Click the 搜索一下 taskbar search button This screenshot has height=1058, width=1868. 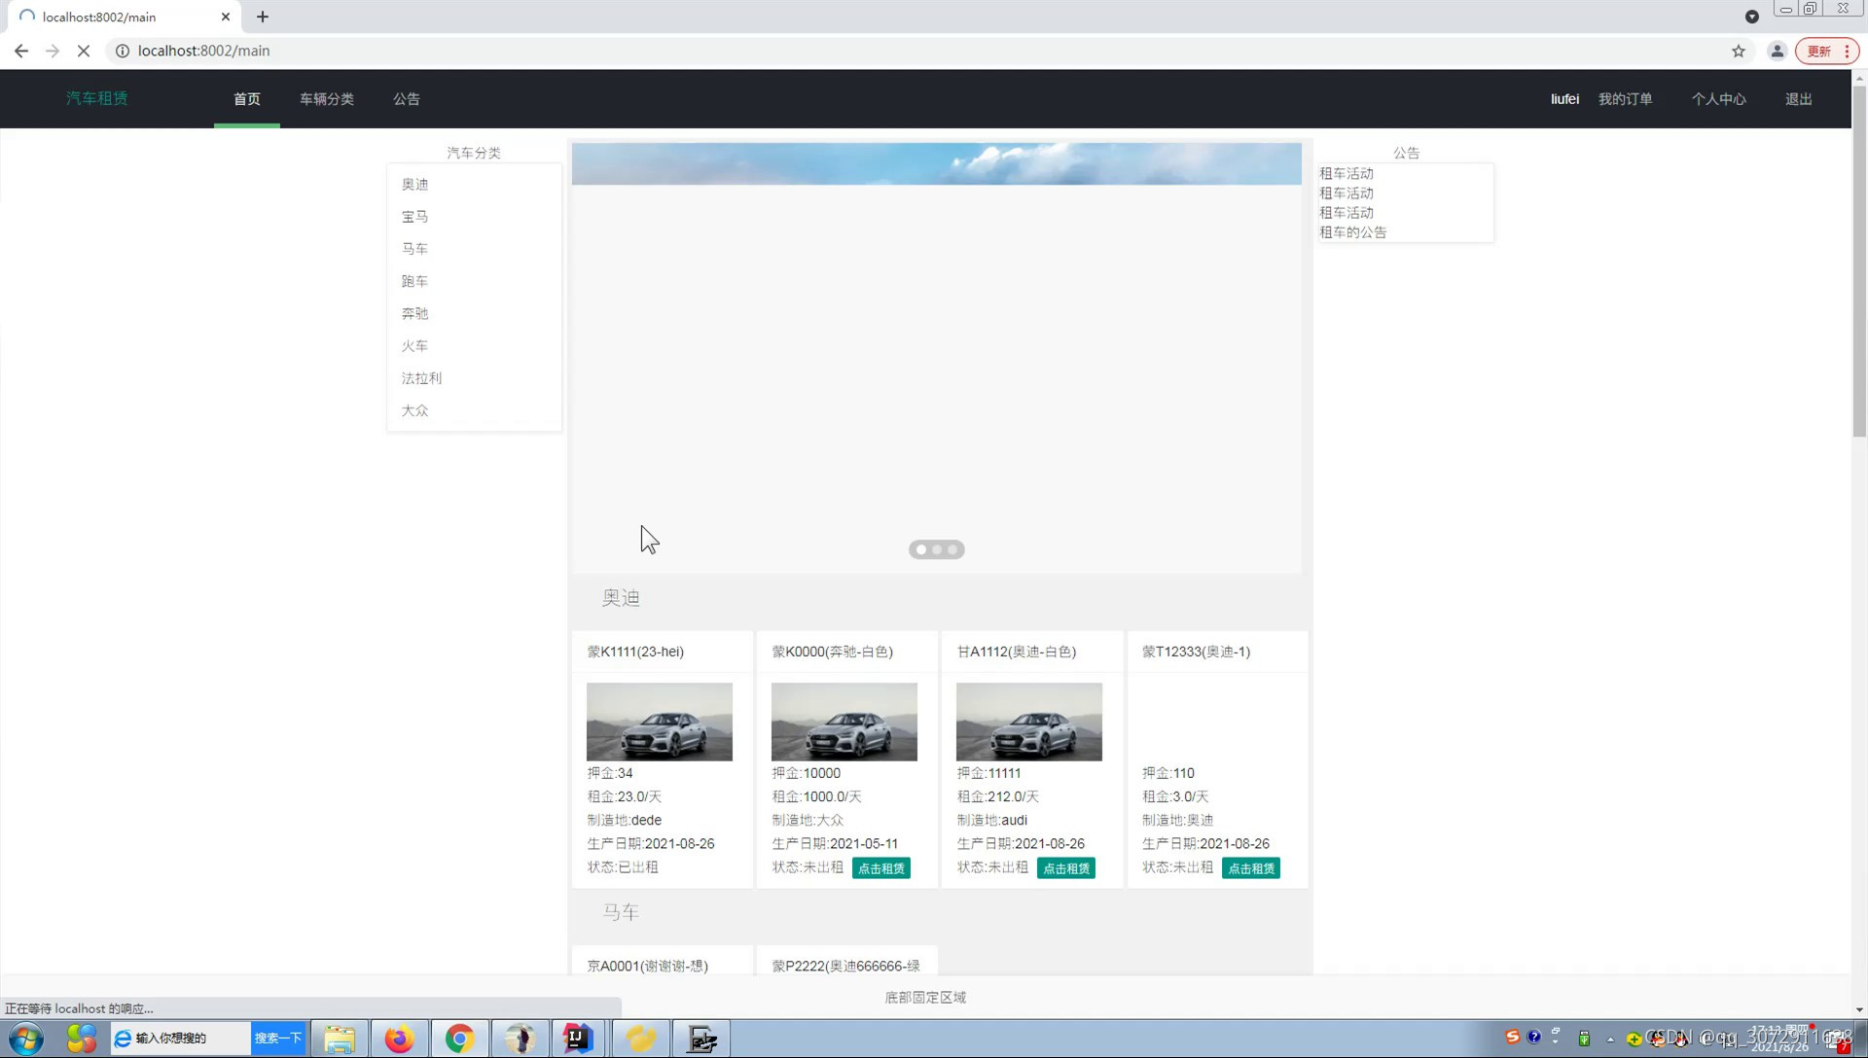tap(278, 1038)
